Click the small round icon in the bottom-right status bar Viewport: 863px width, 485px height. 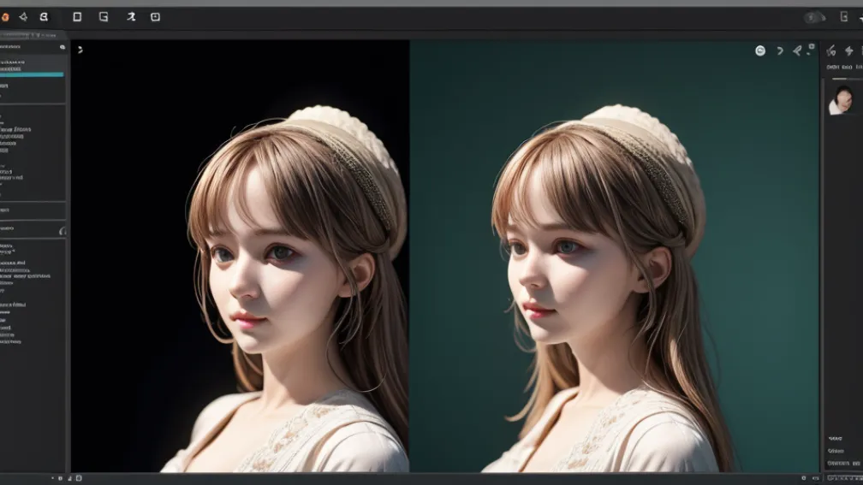804,478
